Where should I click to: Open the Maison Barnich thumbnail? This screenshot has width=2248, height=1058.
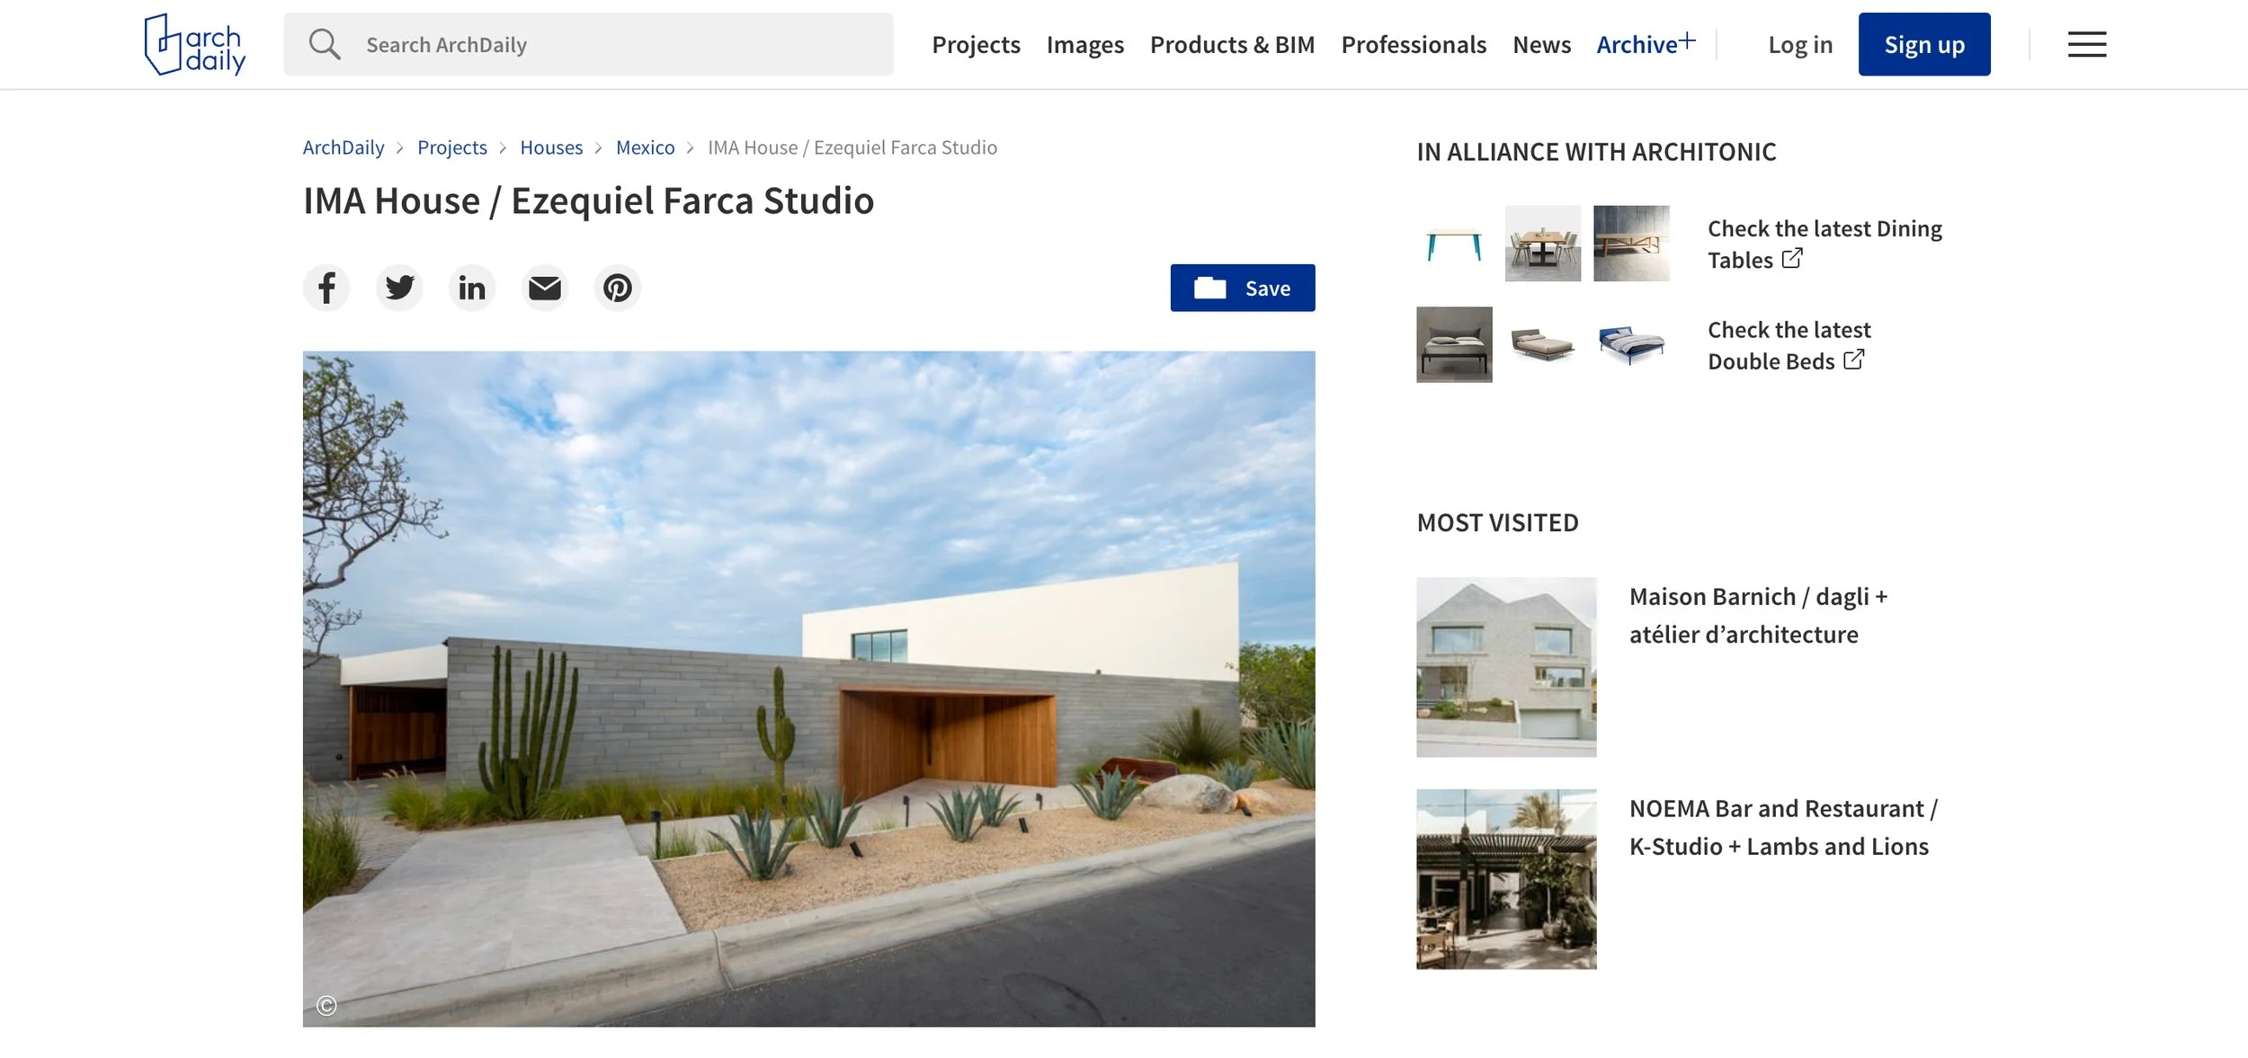1506,667
